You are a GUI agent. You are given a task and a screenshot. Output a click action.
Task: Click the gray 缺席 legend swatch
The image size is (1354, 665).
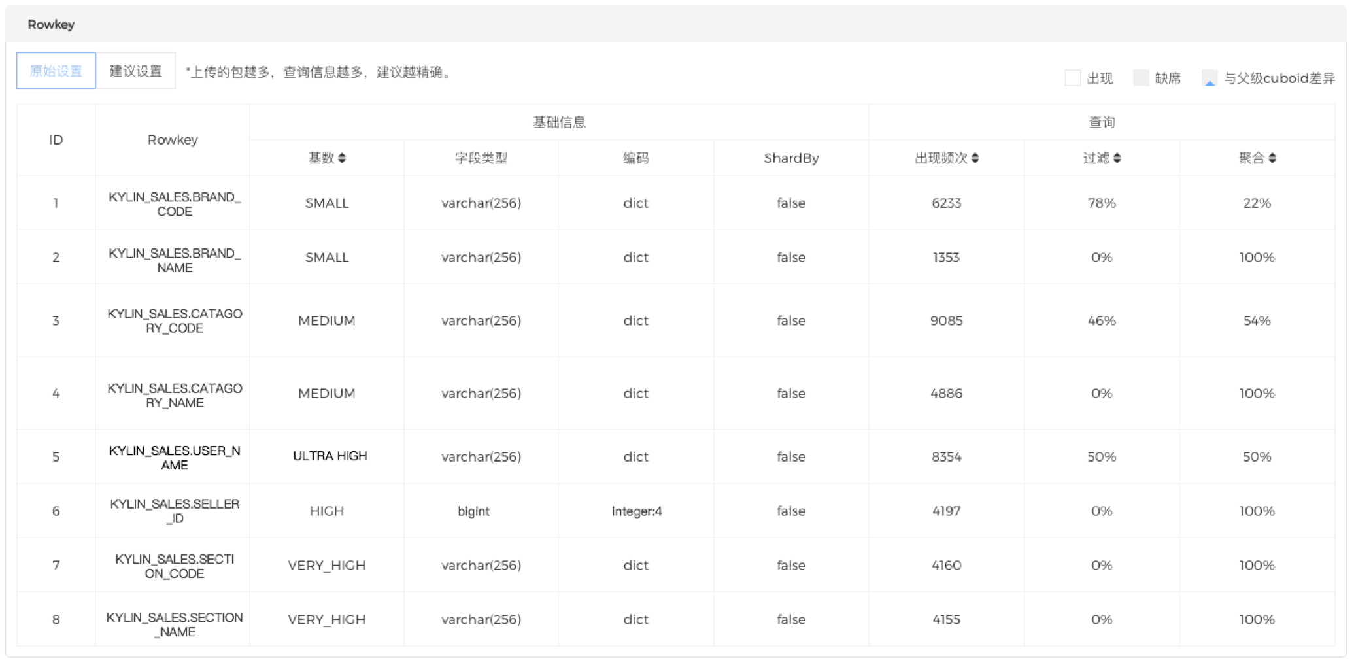point(1142,78)
